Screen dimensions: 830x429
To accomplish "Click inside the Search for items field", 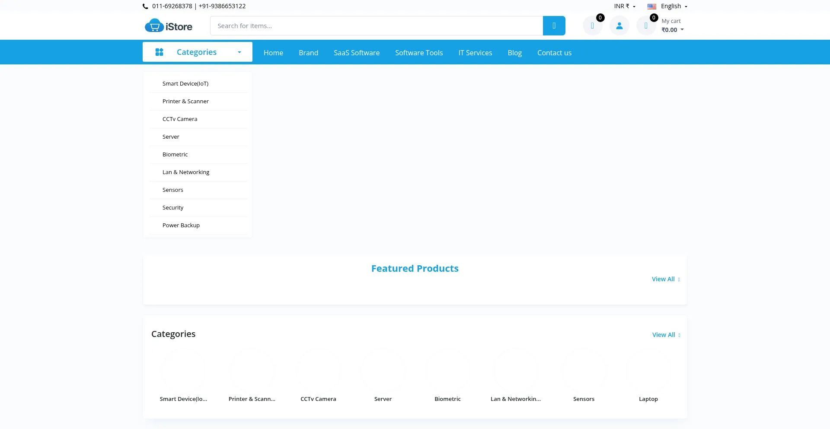I will [x=376, y=25].
